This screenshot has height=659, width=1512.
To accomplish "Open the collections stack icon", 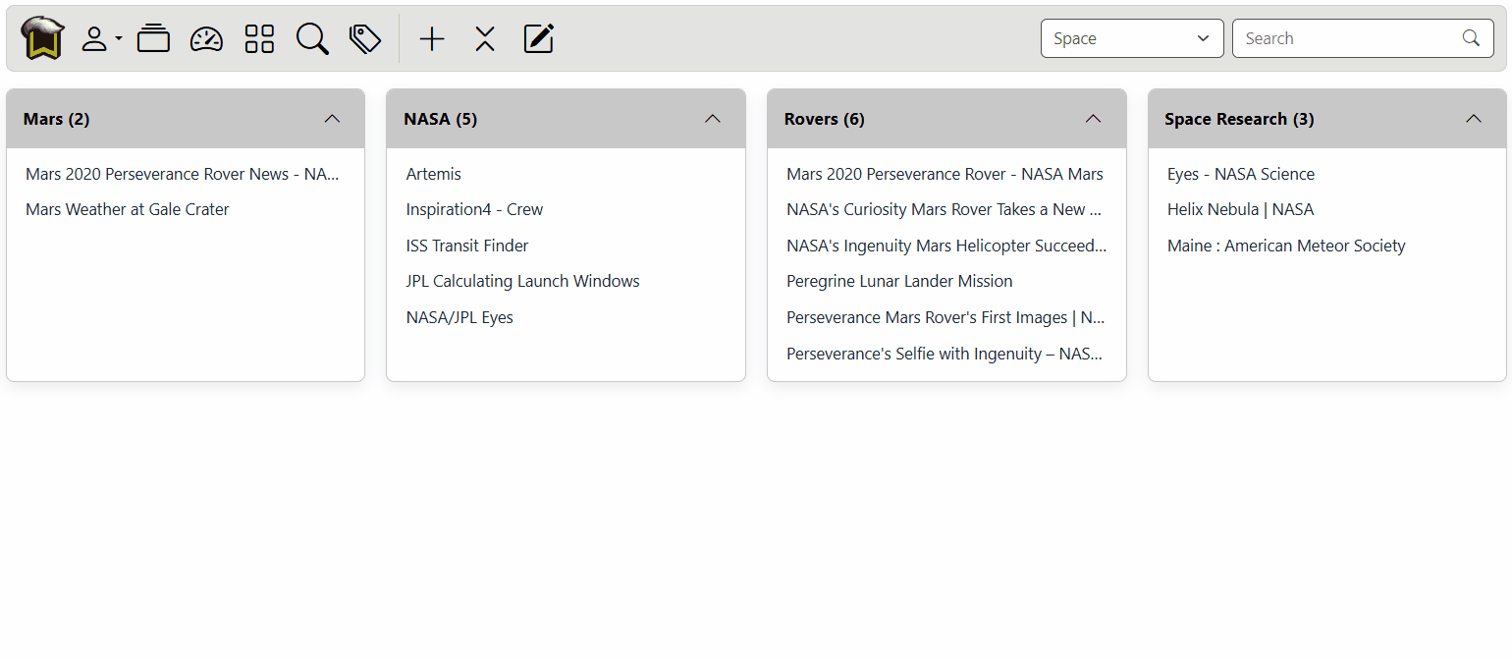I will (x=153, y=38).
